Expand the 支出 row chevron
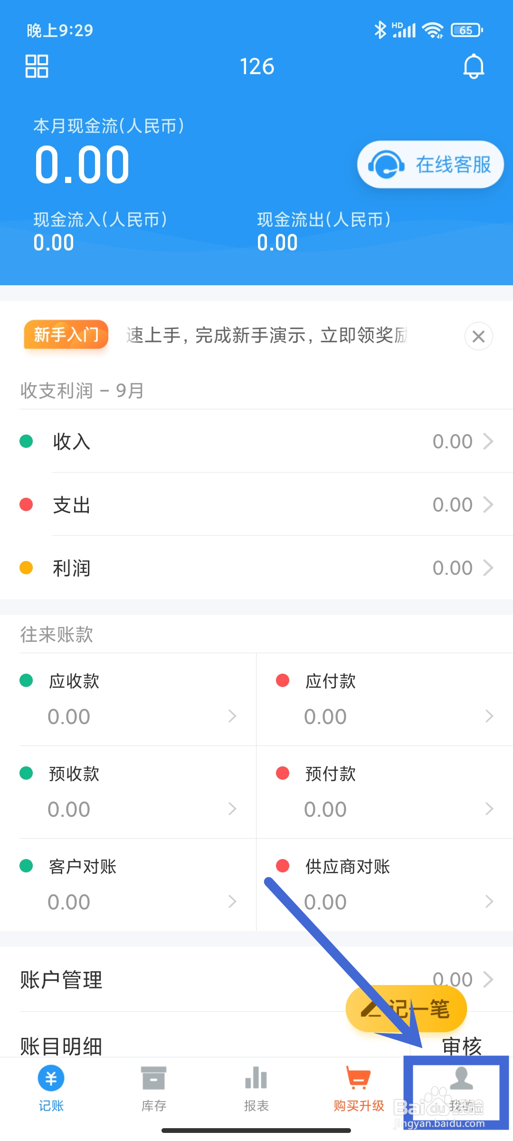 488,504
